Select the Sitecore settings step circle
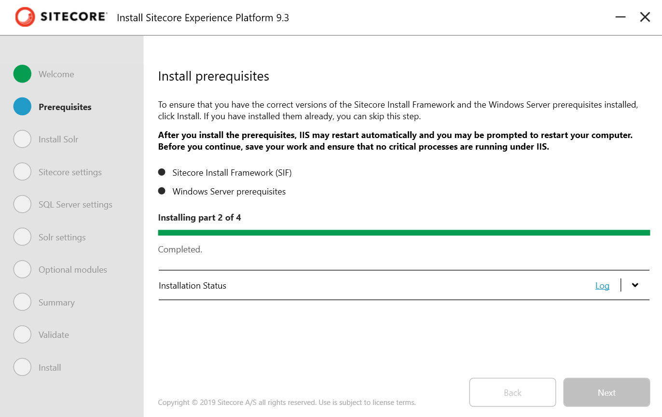This screenshot has height=417, width=662. (x=22, y=171)
